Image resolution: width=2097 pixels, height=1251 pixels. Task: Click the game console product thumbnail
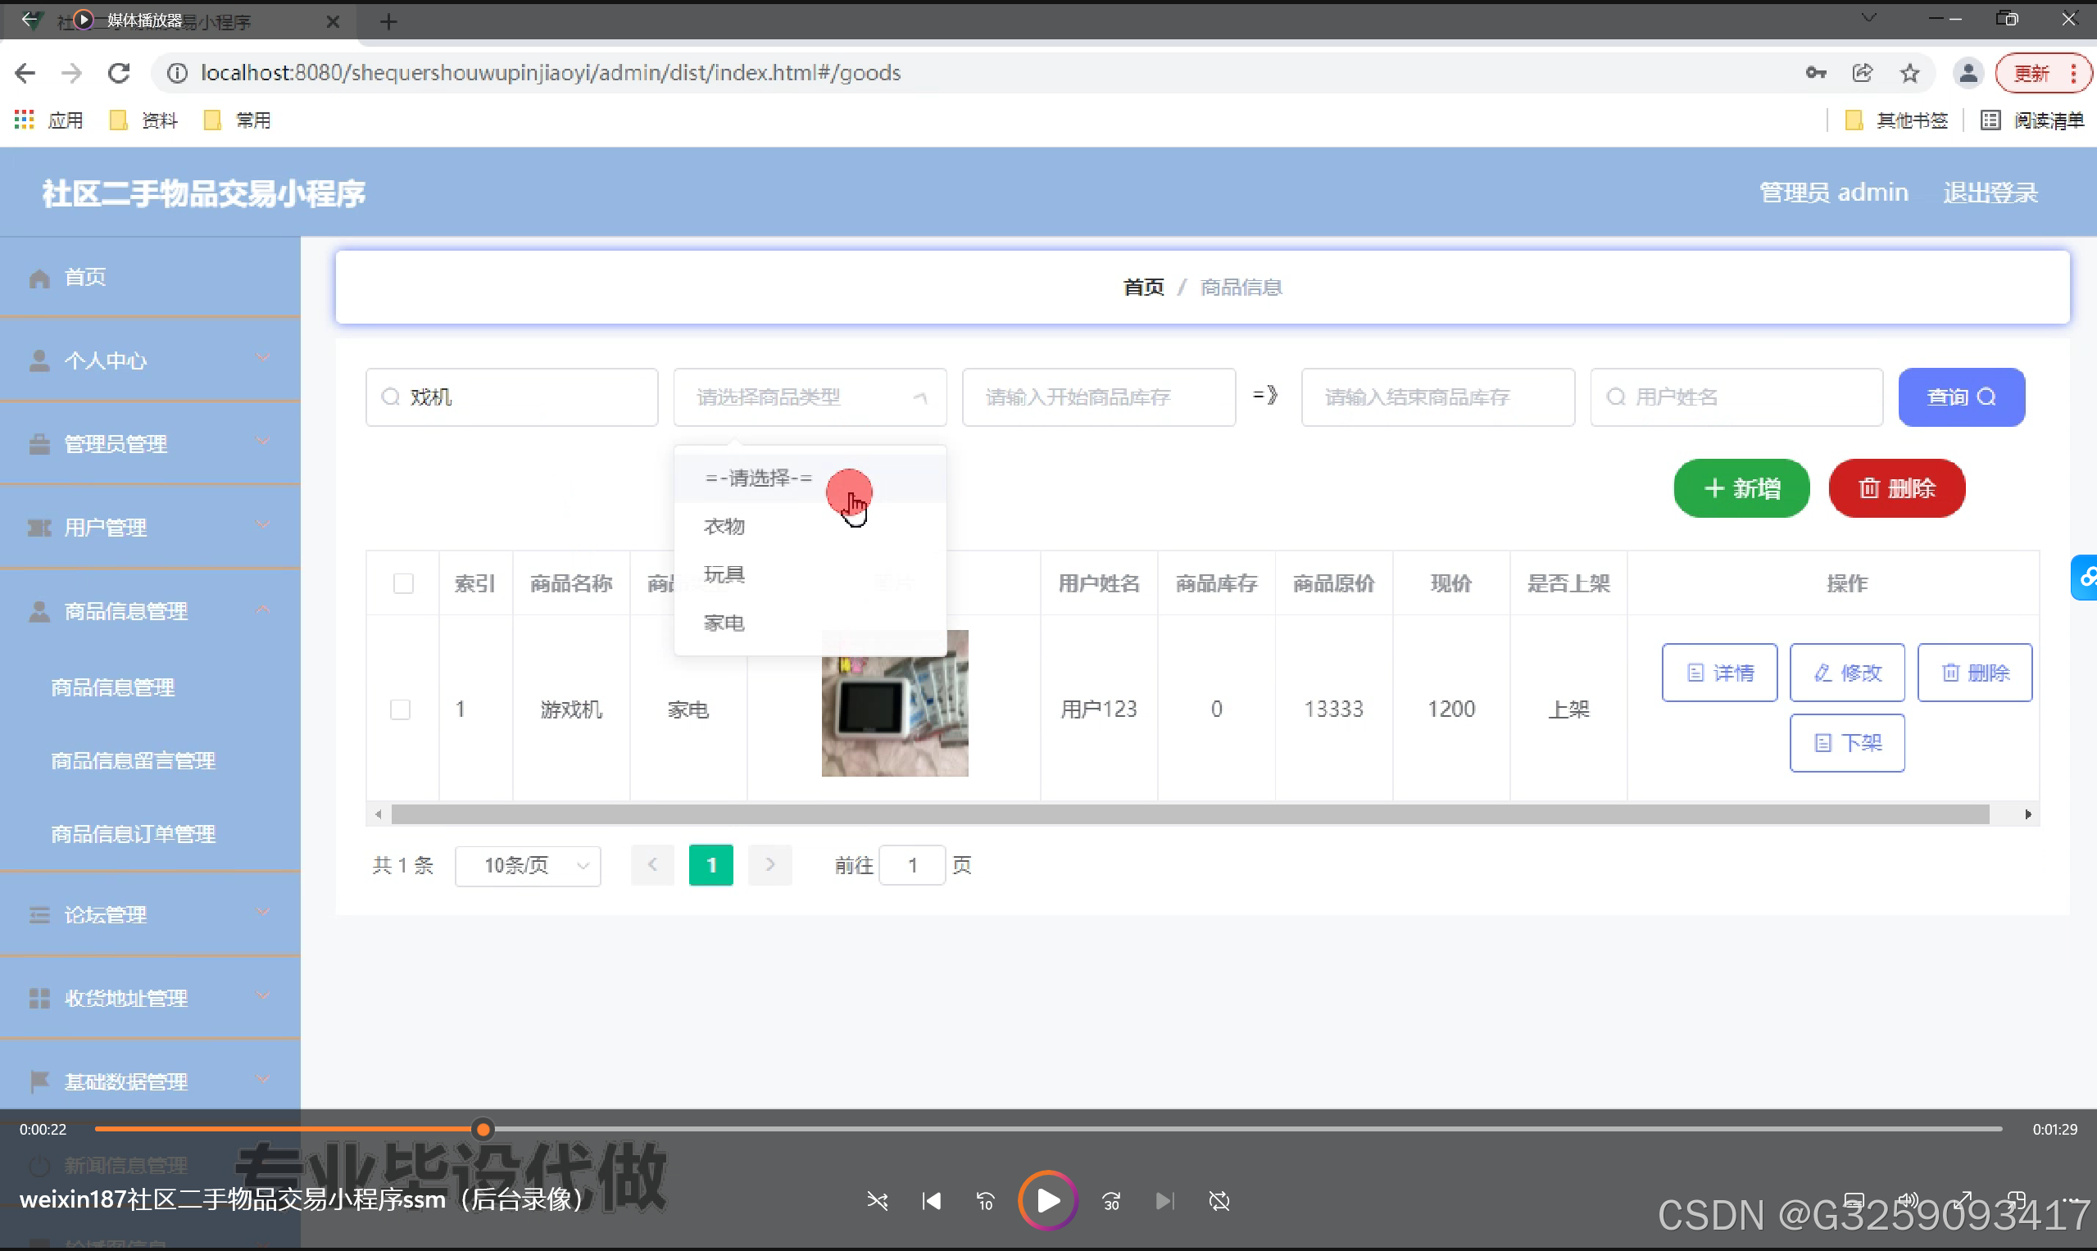[895, 704]
